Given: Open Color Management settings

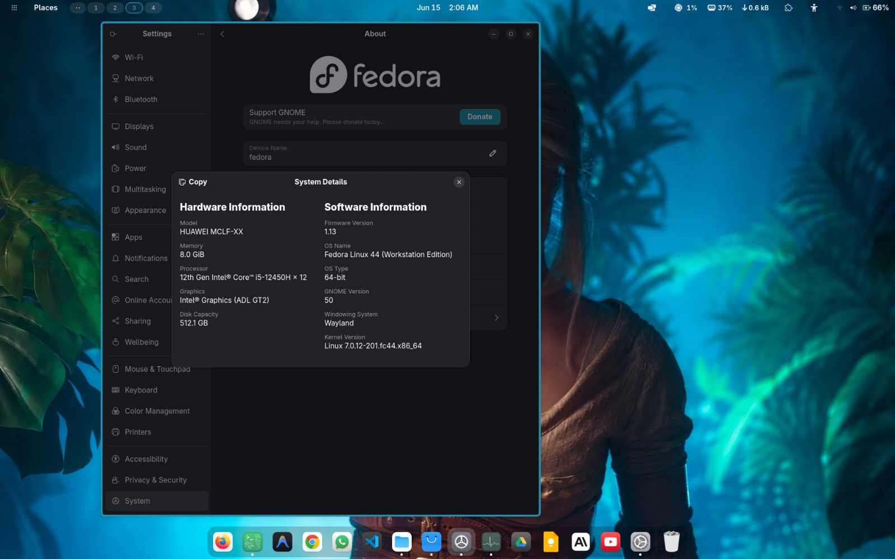Looking at the screenshot, I should click(x=157, y=411).
